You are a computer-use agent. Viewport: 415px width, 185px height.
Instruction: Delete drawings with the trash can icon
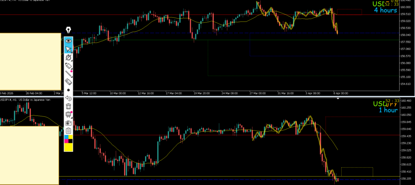(x=68, y=106)
